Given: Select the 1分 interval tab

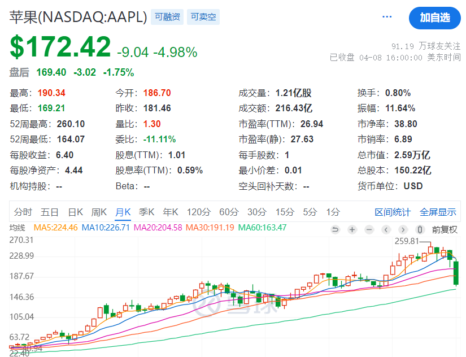Looking at the screenshot, I should coord(333,212).
